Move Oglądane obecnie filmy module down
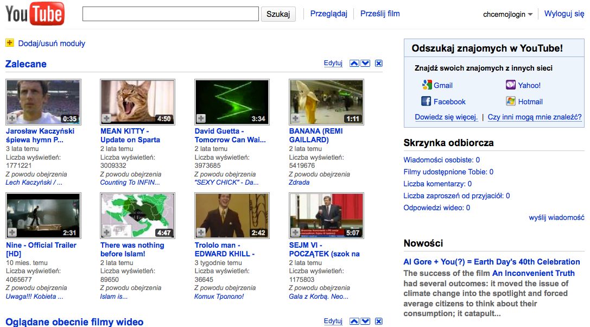This screenshot has width=590, height=327. click(x=365, y=322)
